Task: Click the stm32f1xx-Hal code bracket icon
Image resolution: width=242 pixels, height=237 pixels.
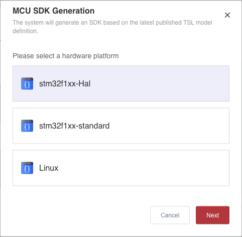Action: pos(27,83)
